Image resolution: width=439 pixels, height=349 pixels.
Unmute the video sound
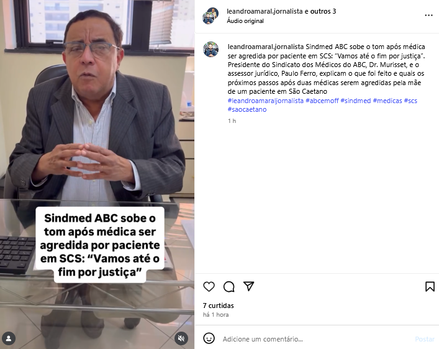point(181,338)
